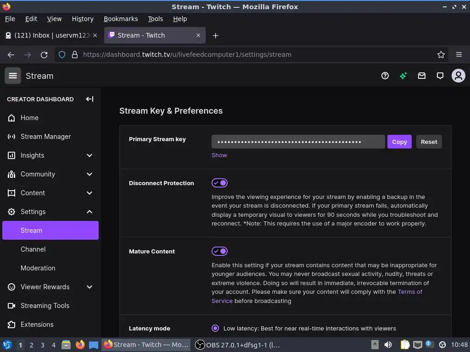Click the green sparkle icon in header
Screen dimensions: 470x352
click(403, 76)
